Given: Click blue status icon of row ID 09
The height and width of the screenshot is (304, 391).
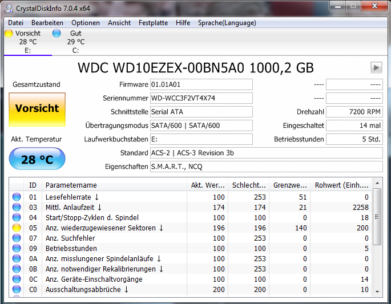Looking at the screenshot, I should pyautogui.click(x=17, y=248).
